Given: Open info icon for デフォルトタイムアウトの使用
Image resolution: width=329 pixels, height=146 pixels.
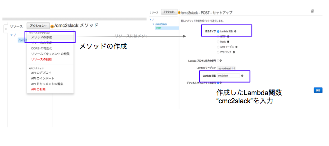Looking at the screenshot, I should (220, 83).
